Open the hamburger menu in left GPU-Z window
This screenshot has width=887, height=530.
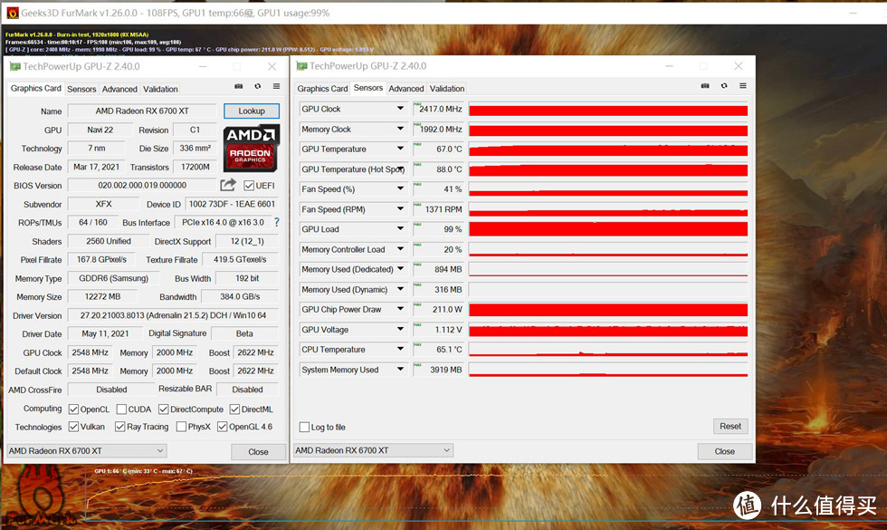click(277, 86)
